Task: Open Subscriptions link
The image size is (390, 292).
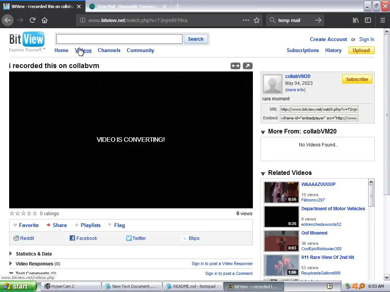Action: tap(303, 51)
